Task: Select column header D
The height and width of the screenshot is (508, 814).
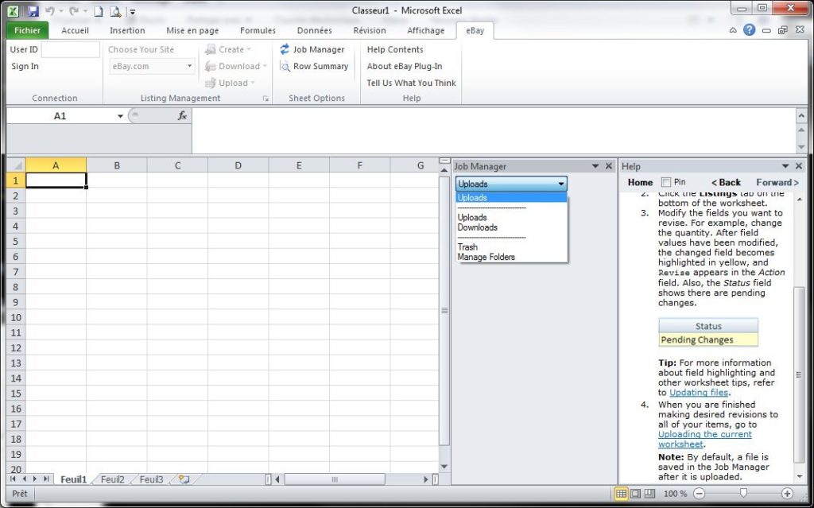Action: coord(238,165)
